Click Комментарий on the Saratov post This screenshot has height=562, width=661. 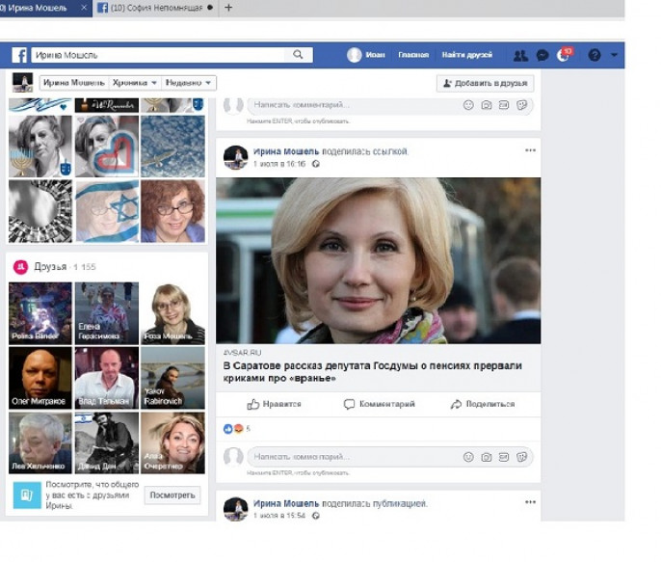379,404
